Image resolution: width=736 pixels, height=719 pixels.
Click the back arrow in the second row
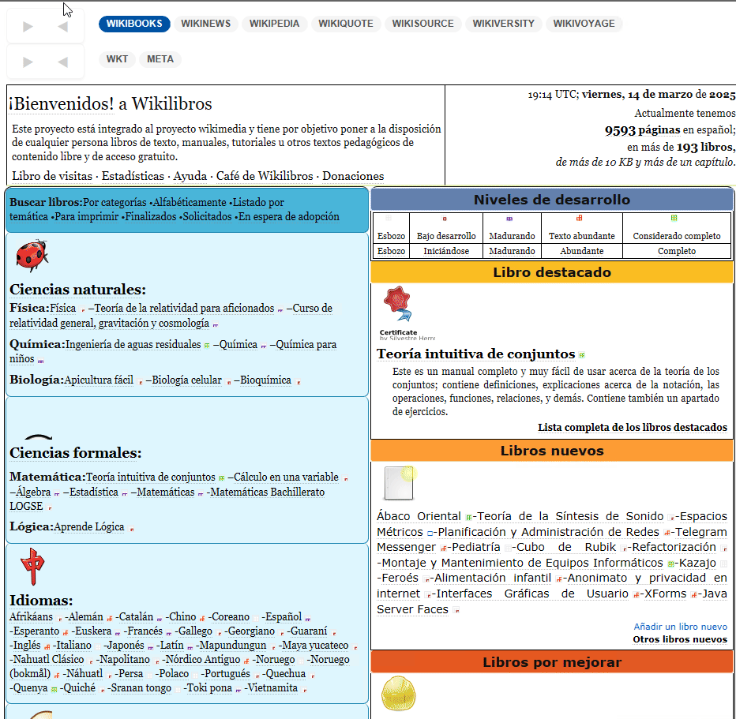(x=63, y=62)
